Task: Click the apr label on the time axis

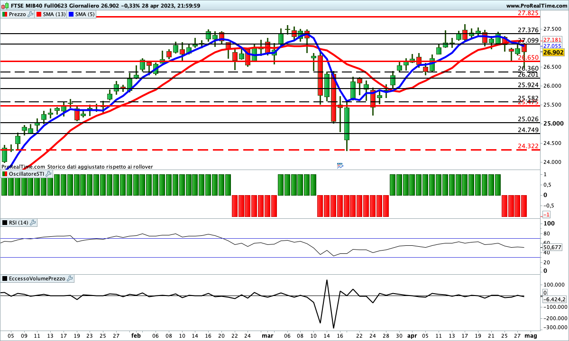Action: pos(412,335)
